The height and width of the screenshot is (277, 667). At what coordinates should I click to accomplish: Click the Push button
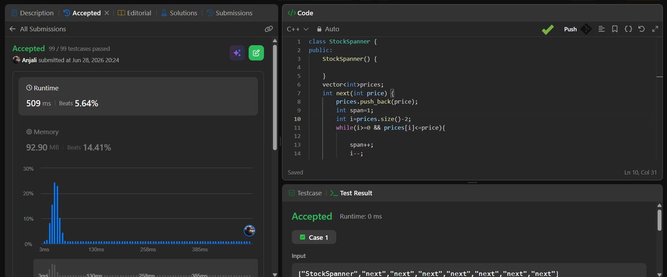coord(570,29)
